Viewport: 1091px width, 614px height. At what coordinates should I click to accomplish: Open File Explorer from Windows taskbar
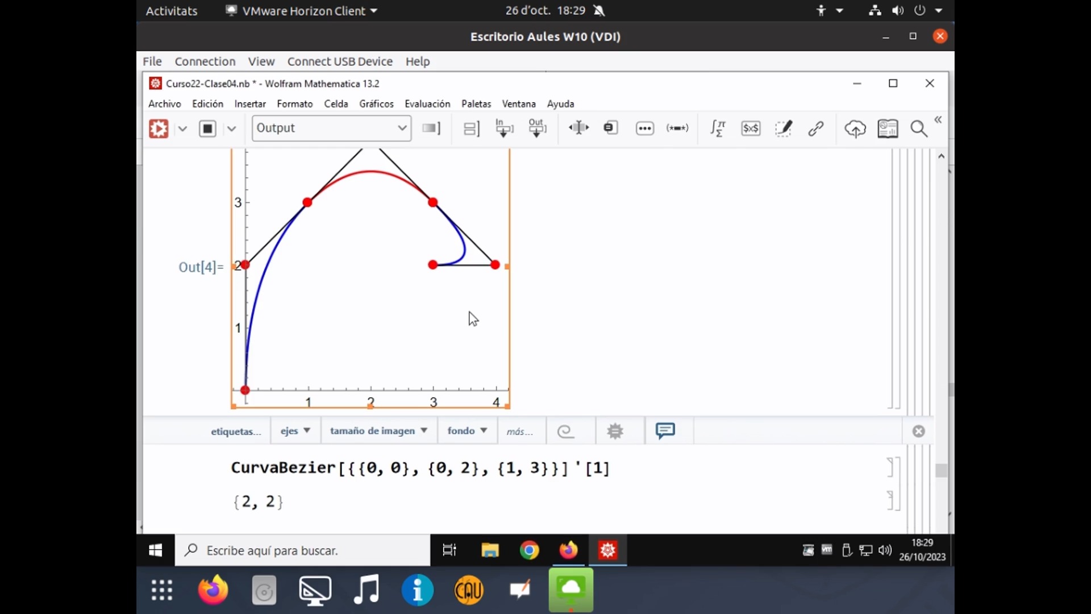coord(490,550)
